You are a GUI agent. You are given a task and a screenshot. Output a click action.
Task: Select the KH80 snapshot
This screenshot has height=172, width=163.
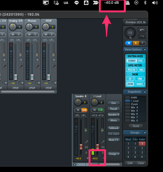(135, 98)
